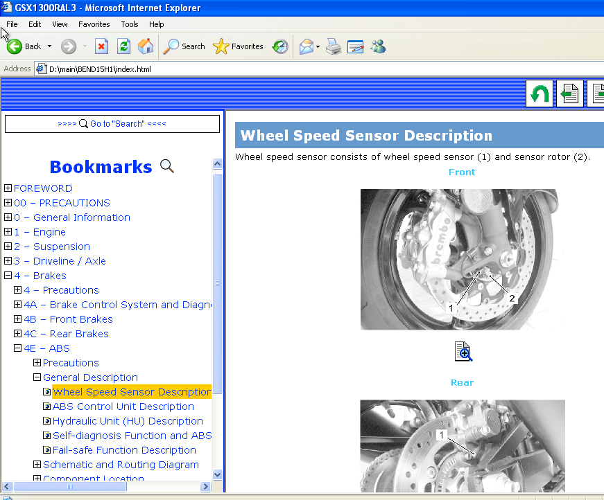Click the Home icon
The height and width of the screenshot is (500, 604).
click(x=146, y=46)
